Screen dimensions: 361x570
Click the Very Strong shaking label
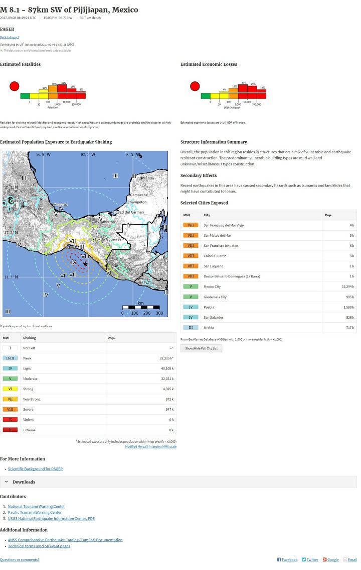[x=32, y=399]
